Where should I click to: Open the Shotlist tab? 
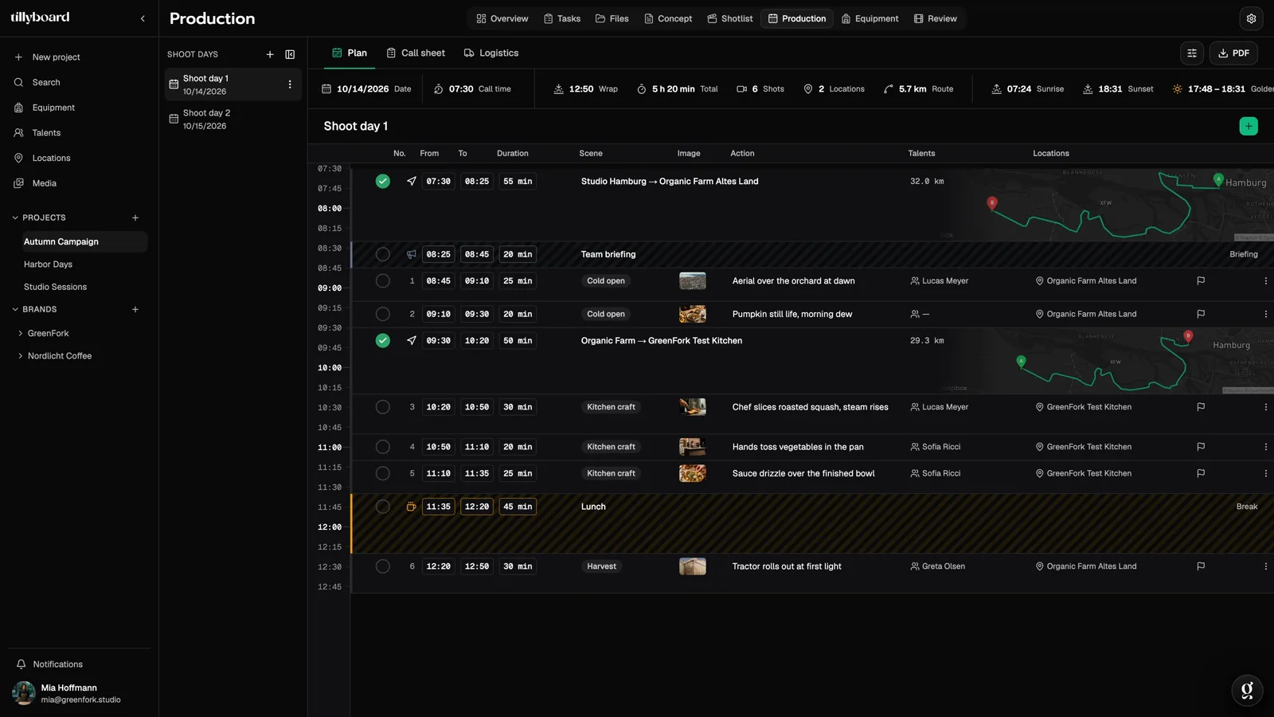pyautogui.click(x=729, y=18)
